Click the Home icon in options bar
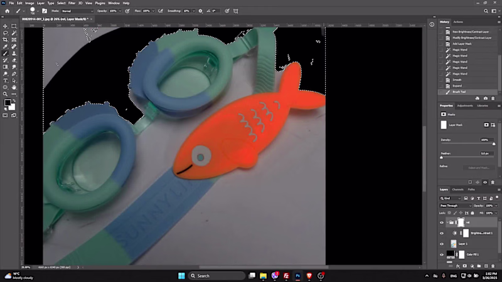502x282 pixels. pos(7,11)
